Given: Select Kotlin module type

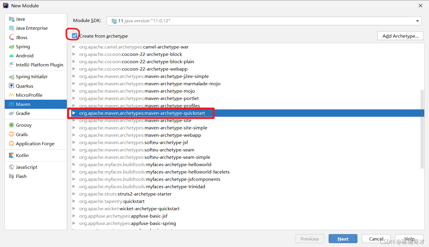Looking at the screenshot, I should click(x=36, y=155).
